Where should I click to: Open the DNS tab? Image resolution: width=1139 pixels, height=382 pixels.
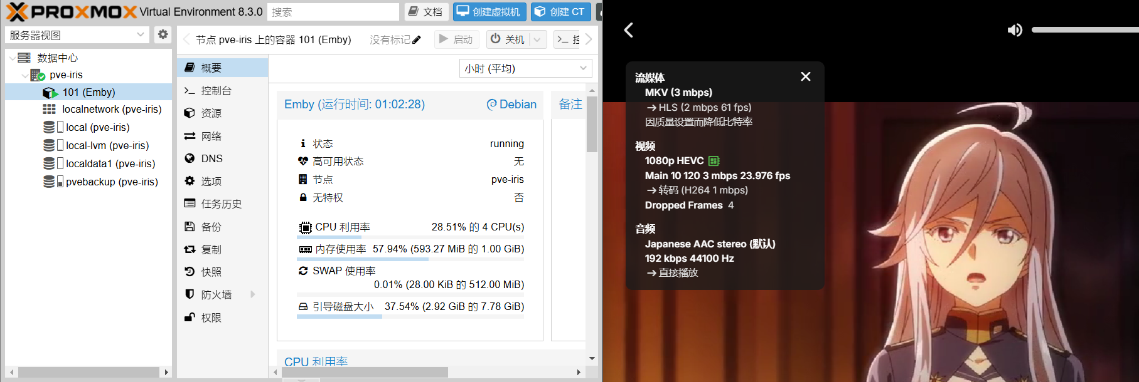tap(223, 158)
